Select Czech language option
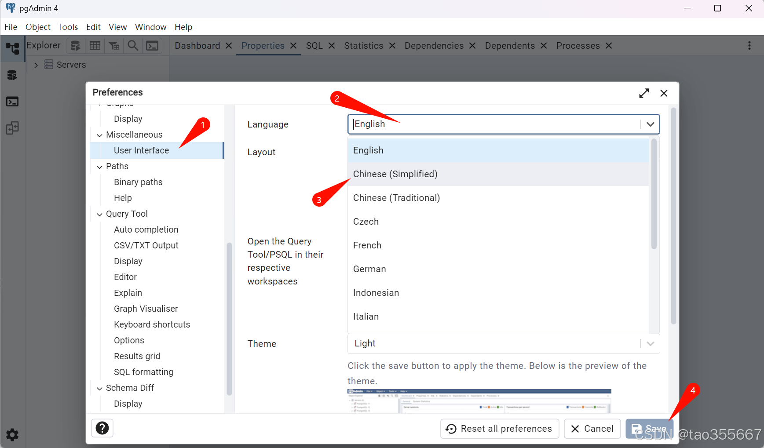Screen dimensions: 764x448 498,222
